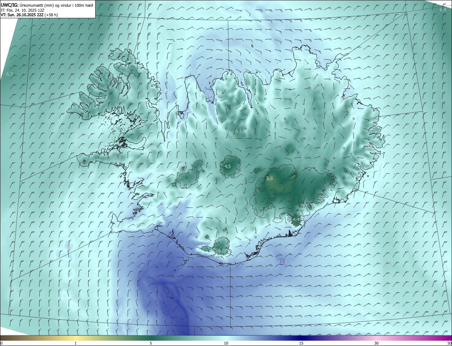Click the colorbar tick label 50
The height and width of the screenshot is (346, 452).
coord(449,343)
